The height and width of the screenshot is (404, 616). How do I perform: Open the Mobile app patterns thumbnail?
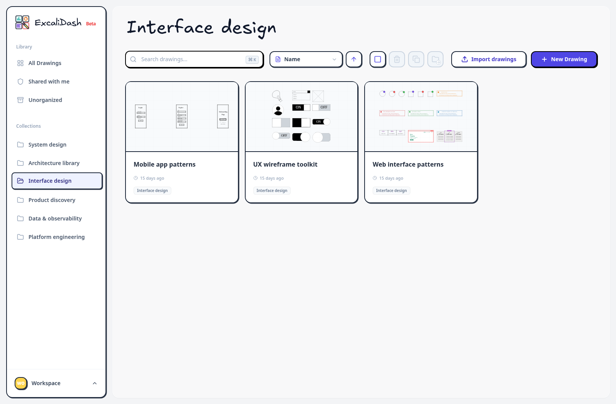pos(182,117)
